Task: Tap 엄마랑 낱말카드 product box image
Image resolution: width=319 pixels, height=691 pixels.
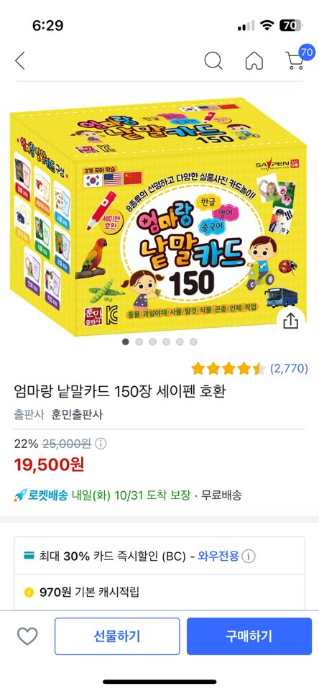Action: click(x=158, y=216)
